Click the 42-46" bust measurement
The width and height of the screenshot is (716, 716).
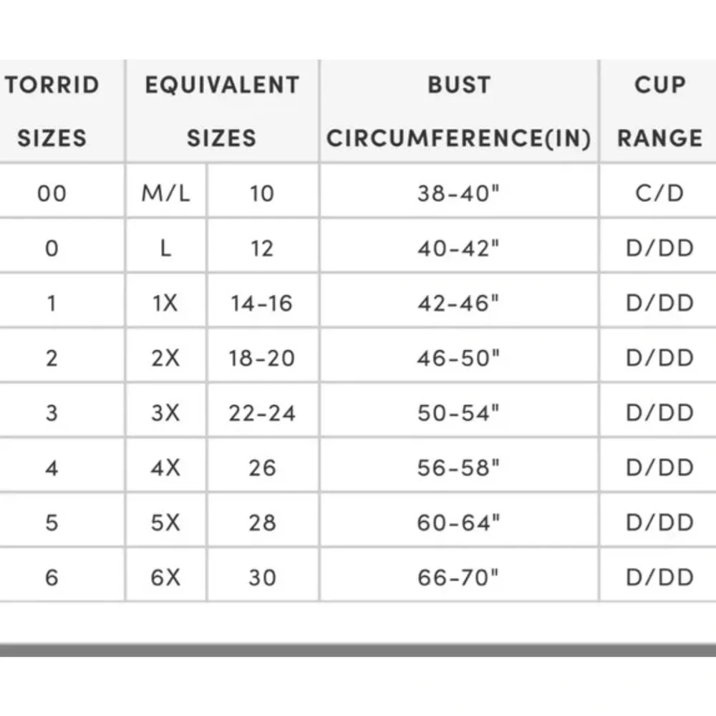[459, 301]
